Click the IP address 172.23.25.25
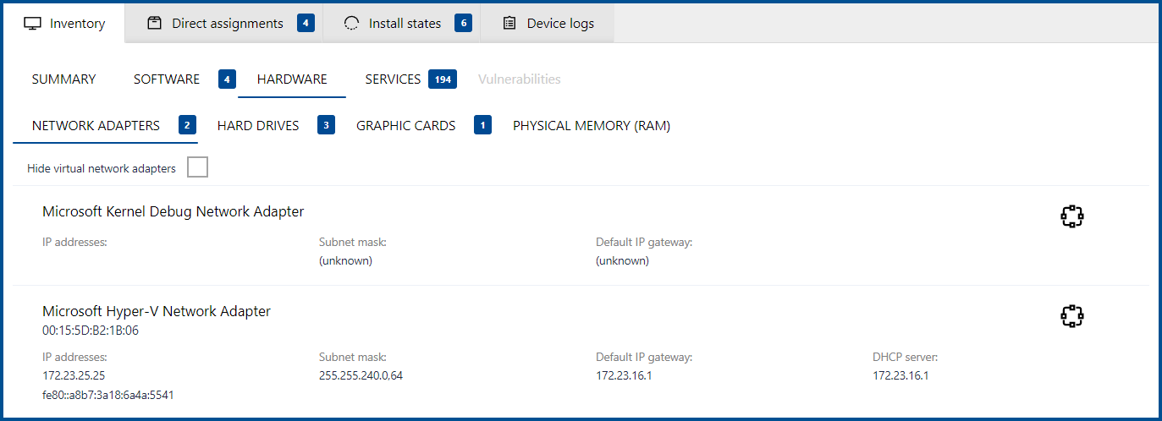This screenshot has width=1162, height=421. pyautogui.click(x=74, y=375)
